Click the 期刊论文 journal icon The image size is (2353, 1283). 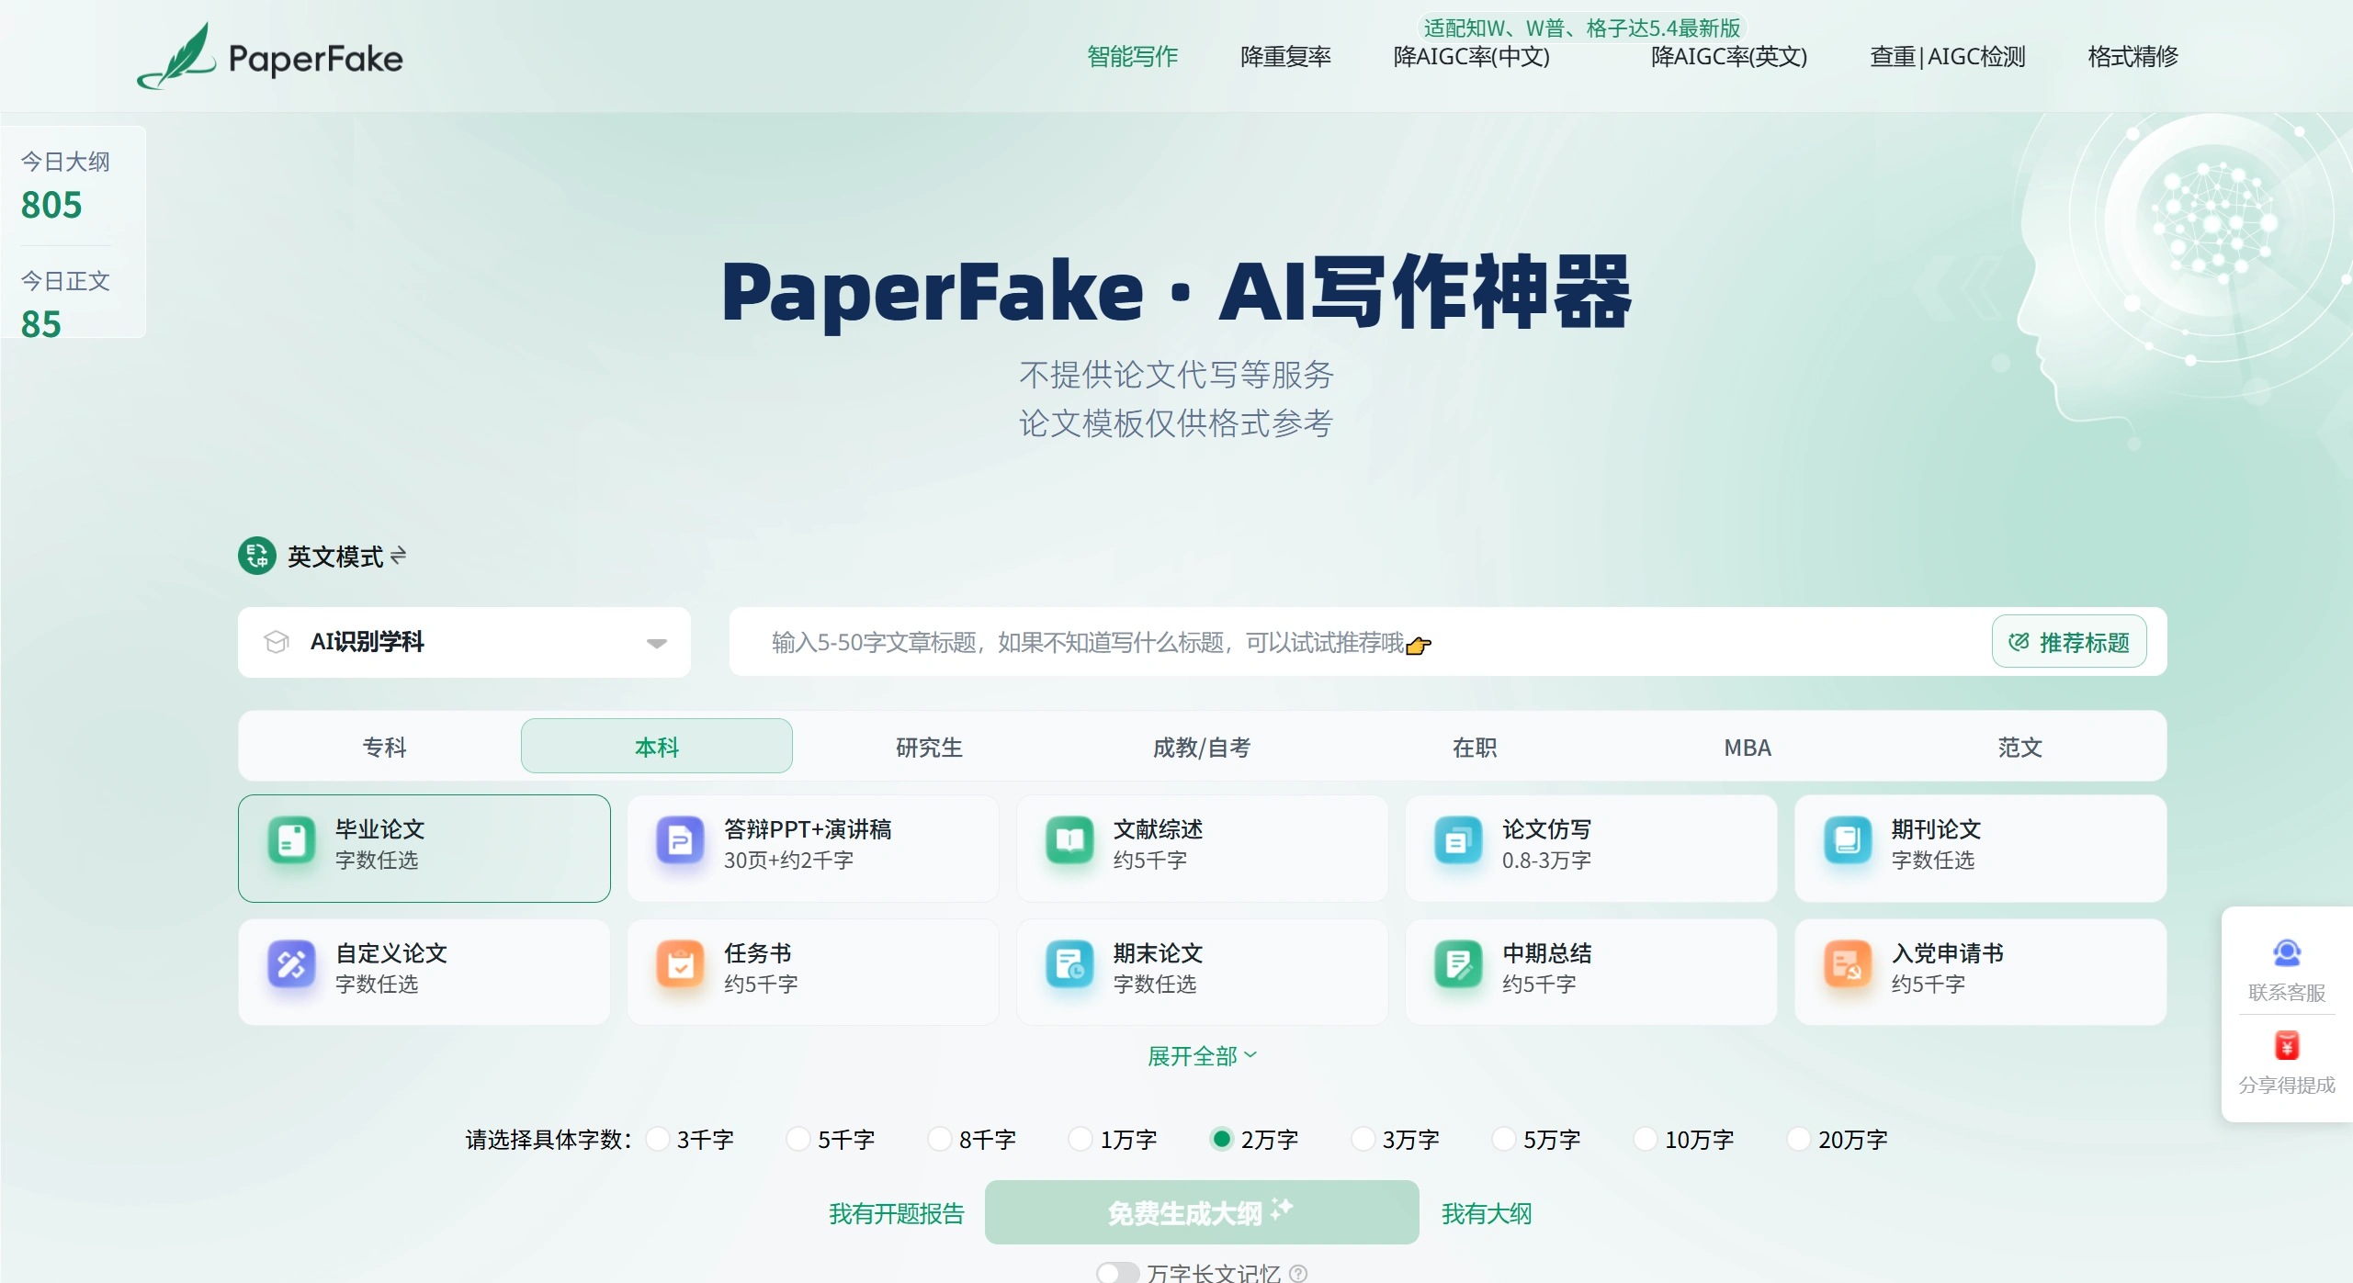1848,839
